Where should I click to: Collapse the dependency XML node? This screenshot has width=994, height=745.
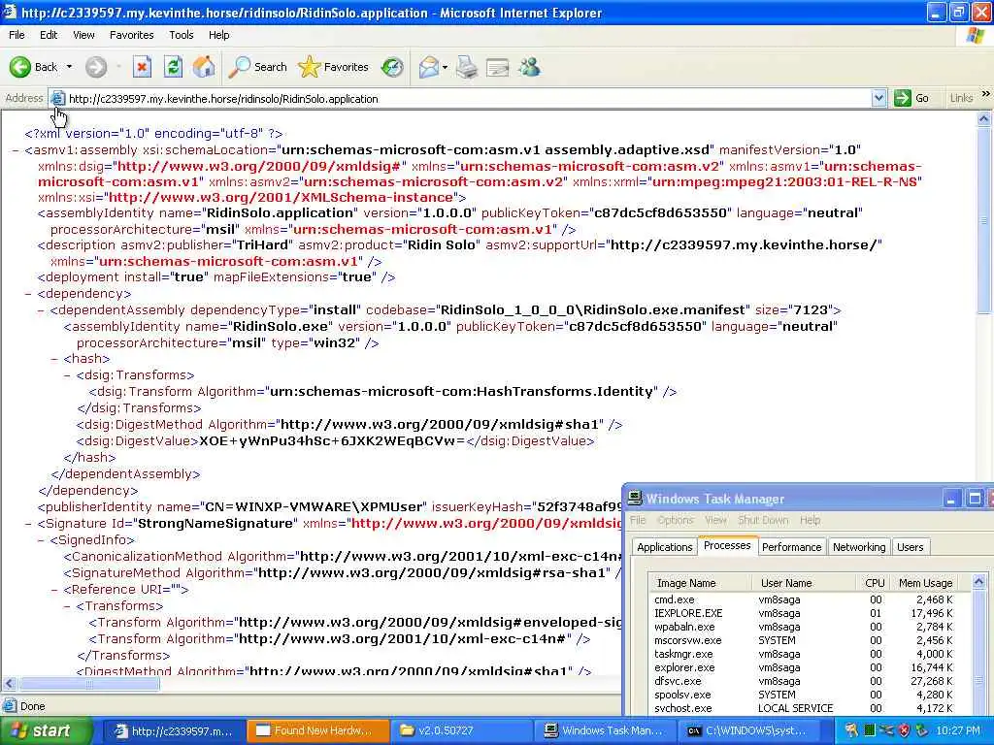28,294
